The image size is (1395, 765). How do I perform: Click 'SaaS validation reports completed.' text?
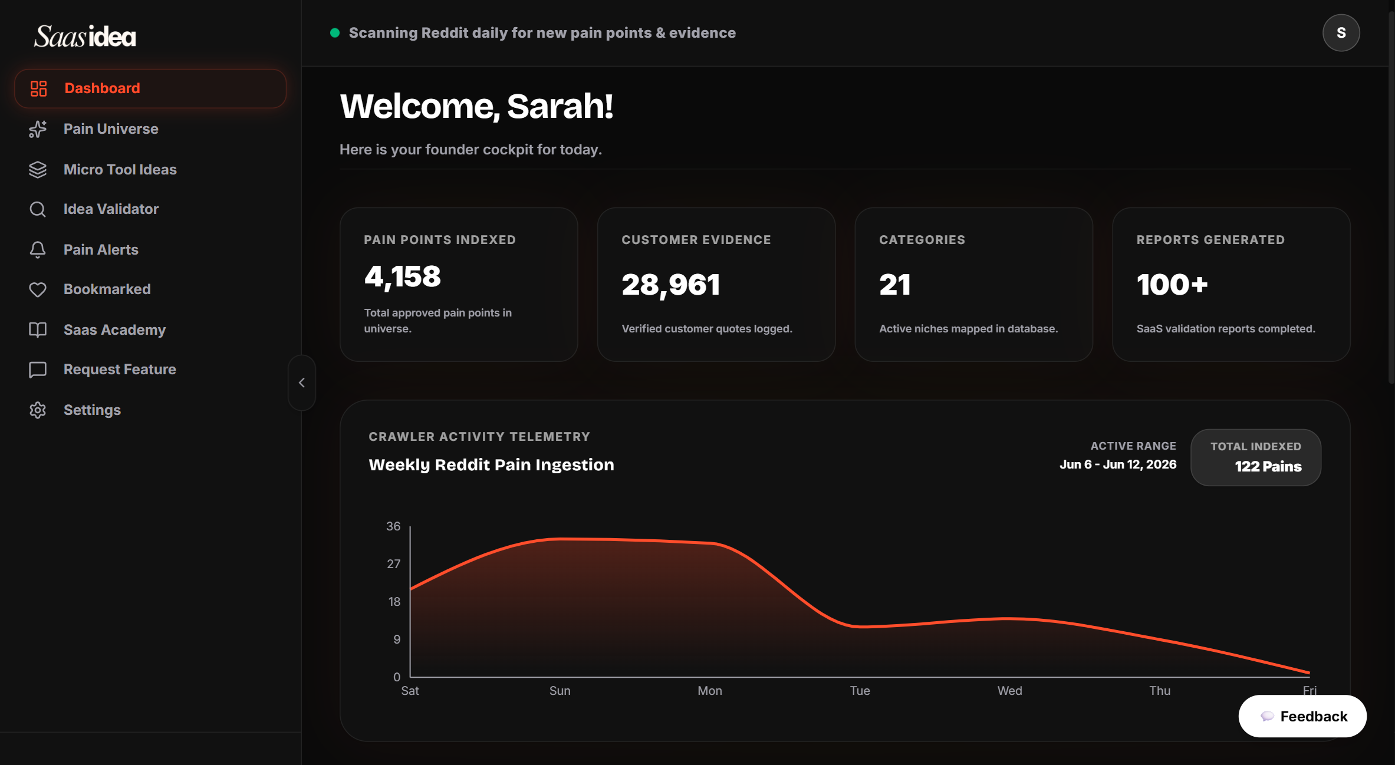tap(1226, 329)
